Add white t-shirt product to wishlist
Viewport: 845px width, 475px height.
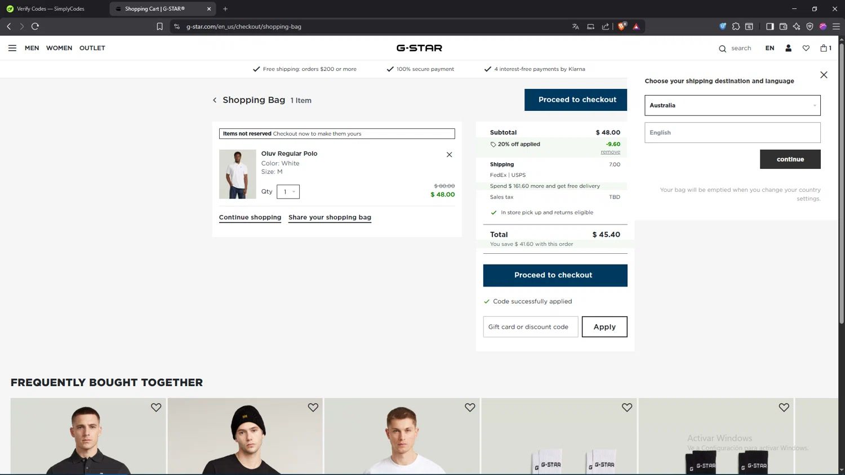tap(470, 407)
